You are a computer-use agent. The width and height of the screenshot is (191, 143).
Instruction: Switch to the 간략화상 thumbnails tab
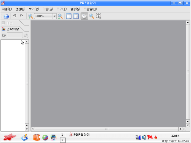coord(12,29)
